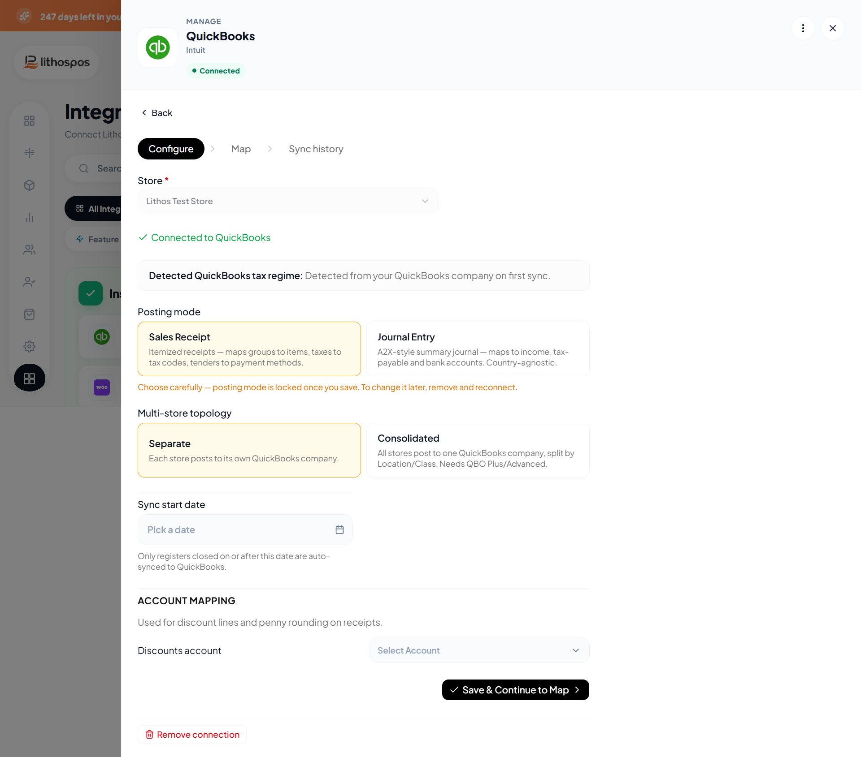Open the three-dot more options menu

click(x=803, y=28)
